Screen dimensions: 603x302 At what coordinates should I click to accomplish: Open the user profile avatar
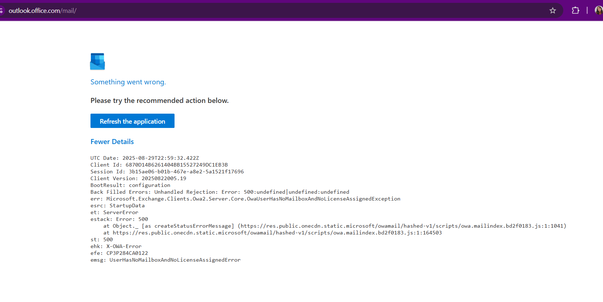tap(599, 11)
